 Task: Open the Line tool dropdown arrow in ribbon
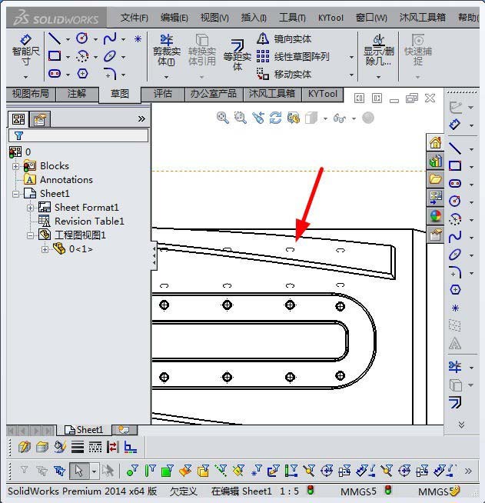(x=68, y=39)
